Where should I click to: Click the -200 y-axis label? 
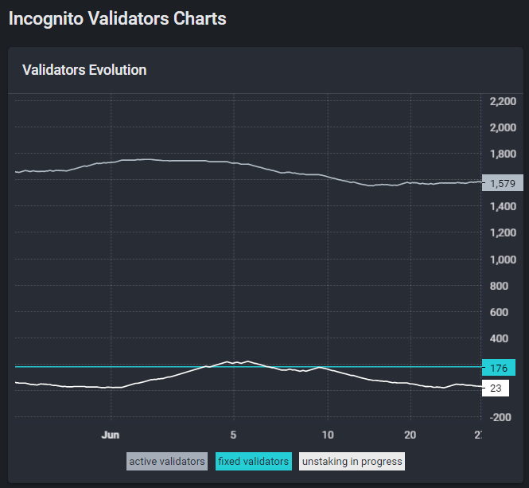[x=500, y=417]
